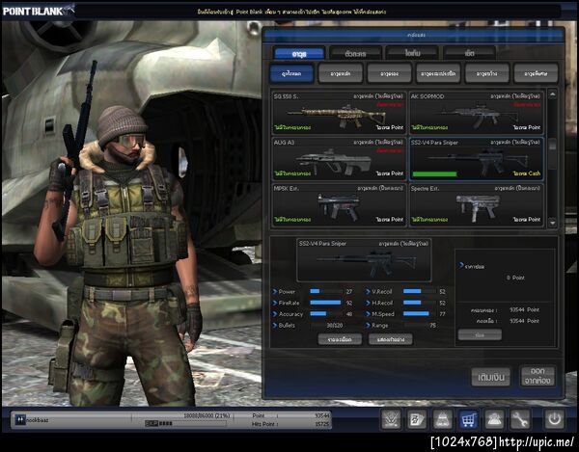Click the Point value 93544 in status bar

click(321, 415)
